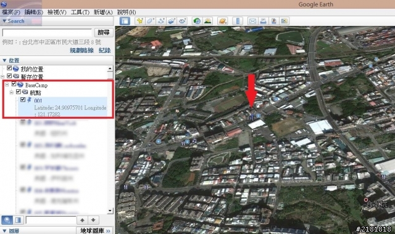This screenshot has height=234, width=395.
Task: Add a path from the toolbar
Action: (161, 21)
